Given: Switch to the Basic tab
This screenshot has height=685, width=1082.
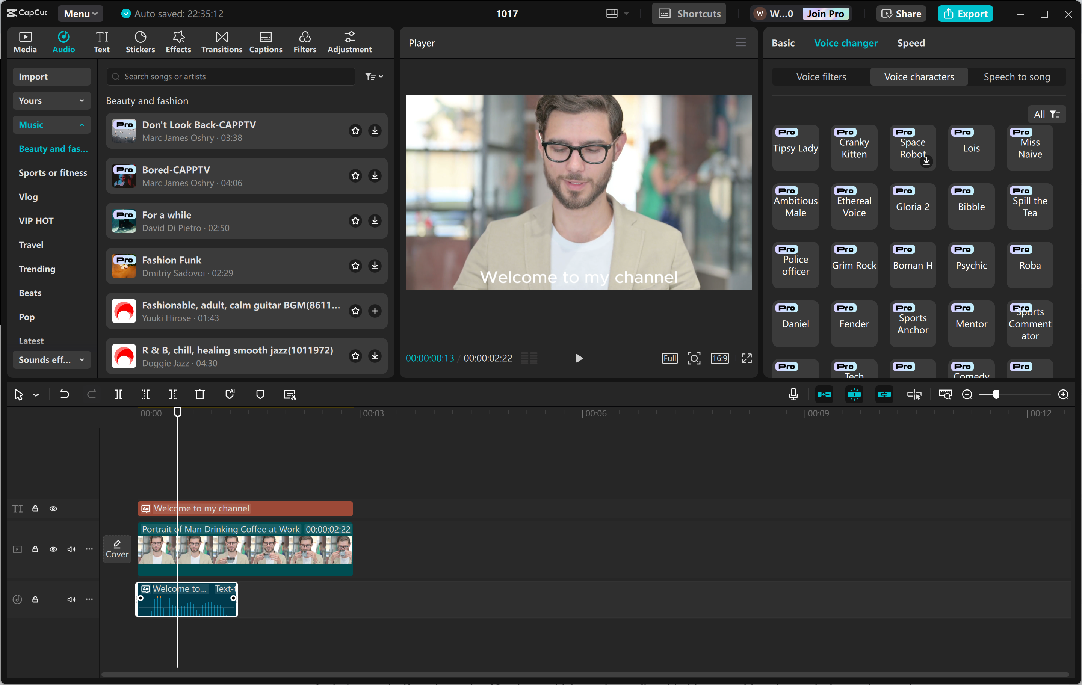Looking at the screenshot, I should (783, 43).
